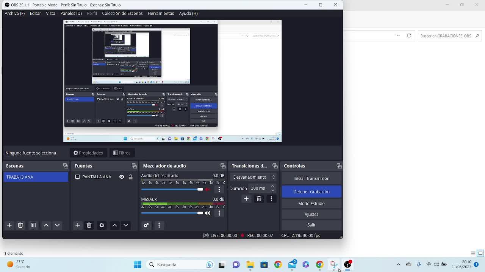
Task: Add a new source in Fuentes panel
Action: pyautogui.click(x=78, y=225)
